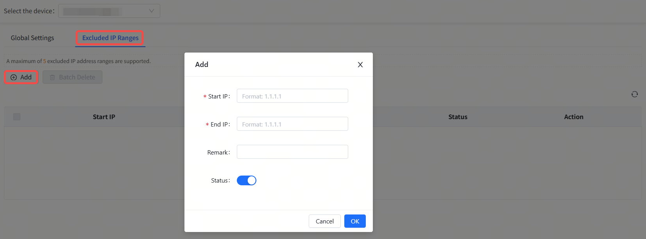Viewport: 646px width, 239px height.
Task: Click the Status column header in the table
Action: [x=458, y=117]
